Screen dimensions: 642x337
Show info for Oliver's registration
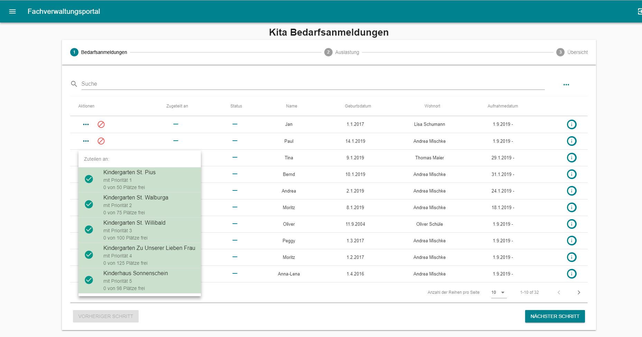(x=571, y=224)
